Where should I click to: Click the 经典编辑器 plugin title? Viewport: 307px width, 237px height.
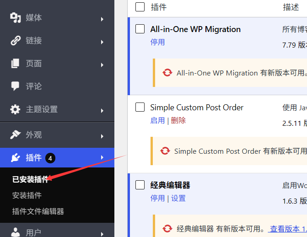[170, 185]
